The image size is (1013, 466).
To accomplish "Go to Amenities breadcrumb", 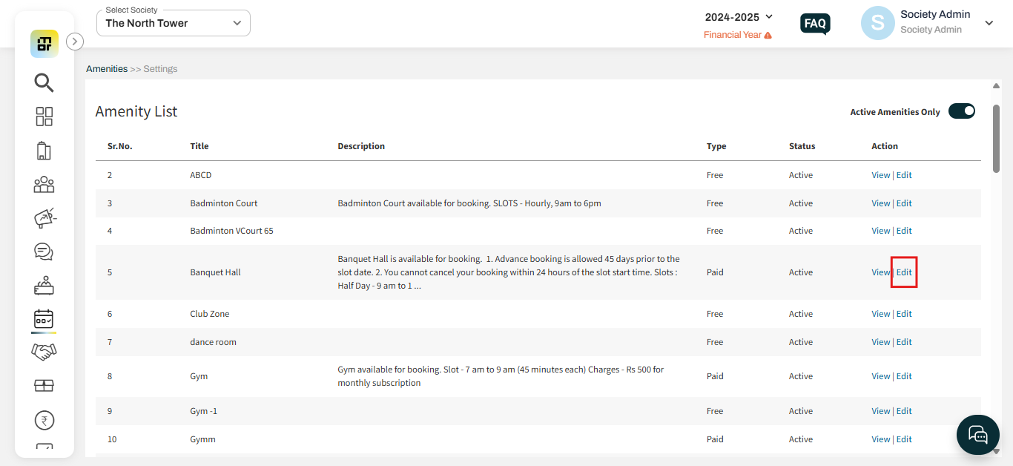I will [107, 69].
